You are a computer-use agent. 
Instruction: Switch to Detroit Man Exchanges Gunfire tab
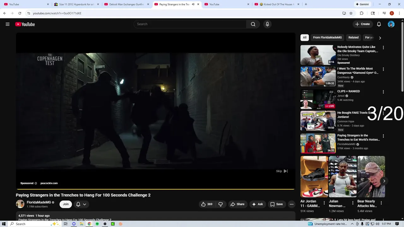[x=126, y=4]
